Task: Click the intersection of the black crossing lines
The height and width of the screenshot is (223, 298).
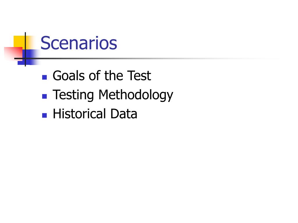Action: 25,58
